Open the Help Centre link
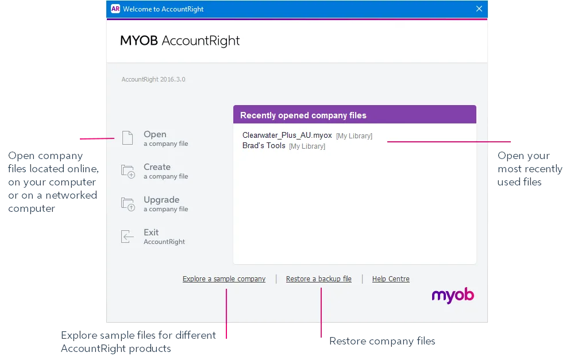Screen dimensions: 570x360 pyautogui.click(x=391, y=278)
